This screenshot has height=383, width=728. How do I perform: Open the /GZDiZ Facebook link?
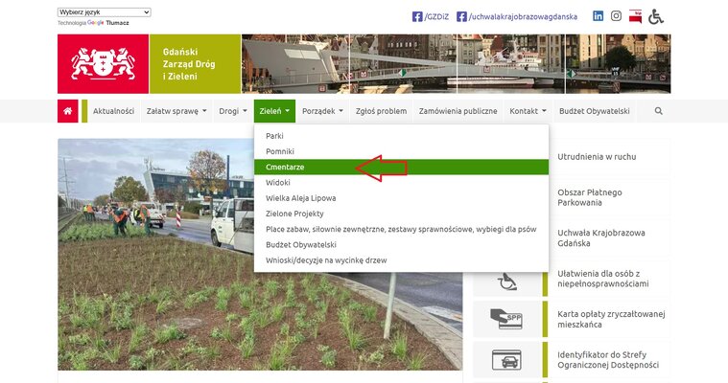tap(431, 16)
